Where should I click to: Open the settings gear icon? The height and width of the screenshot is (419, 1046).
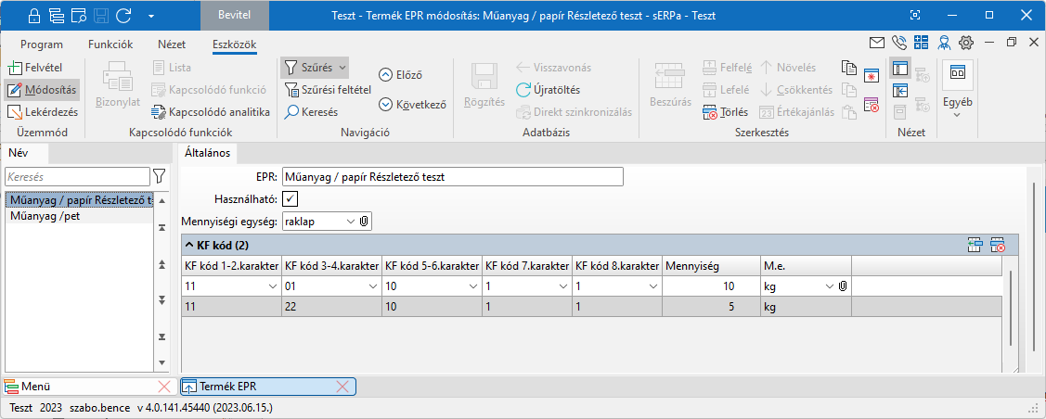click(966, 43)
